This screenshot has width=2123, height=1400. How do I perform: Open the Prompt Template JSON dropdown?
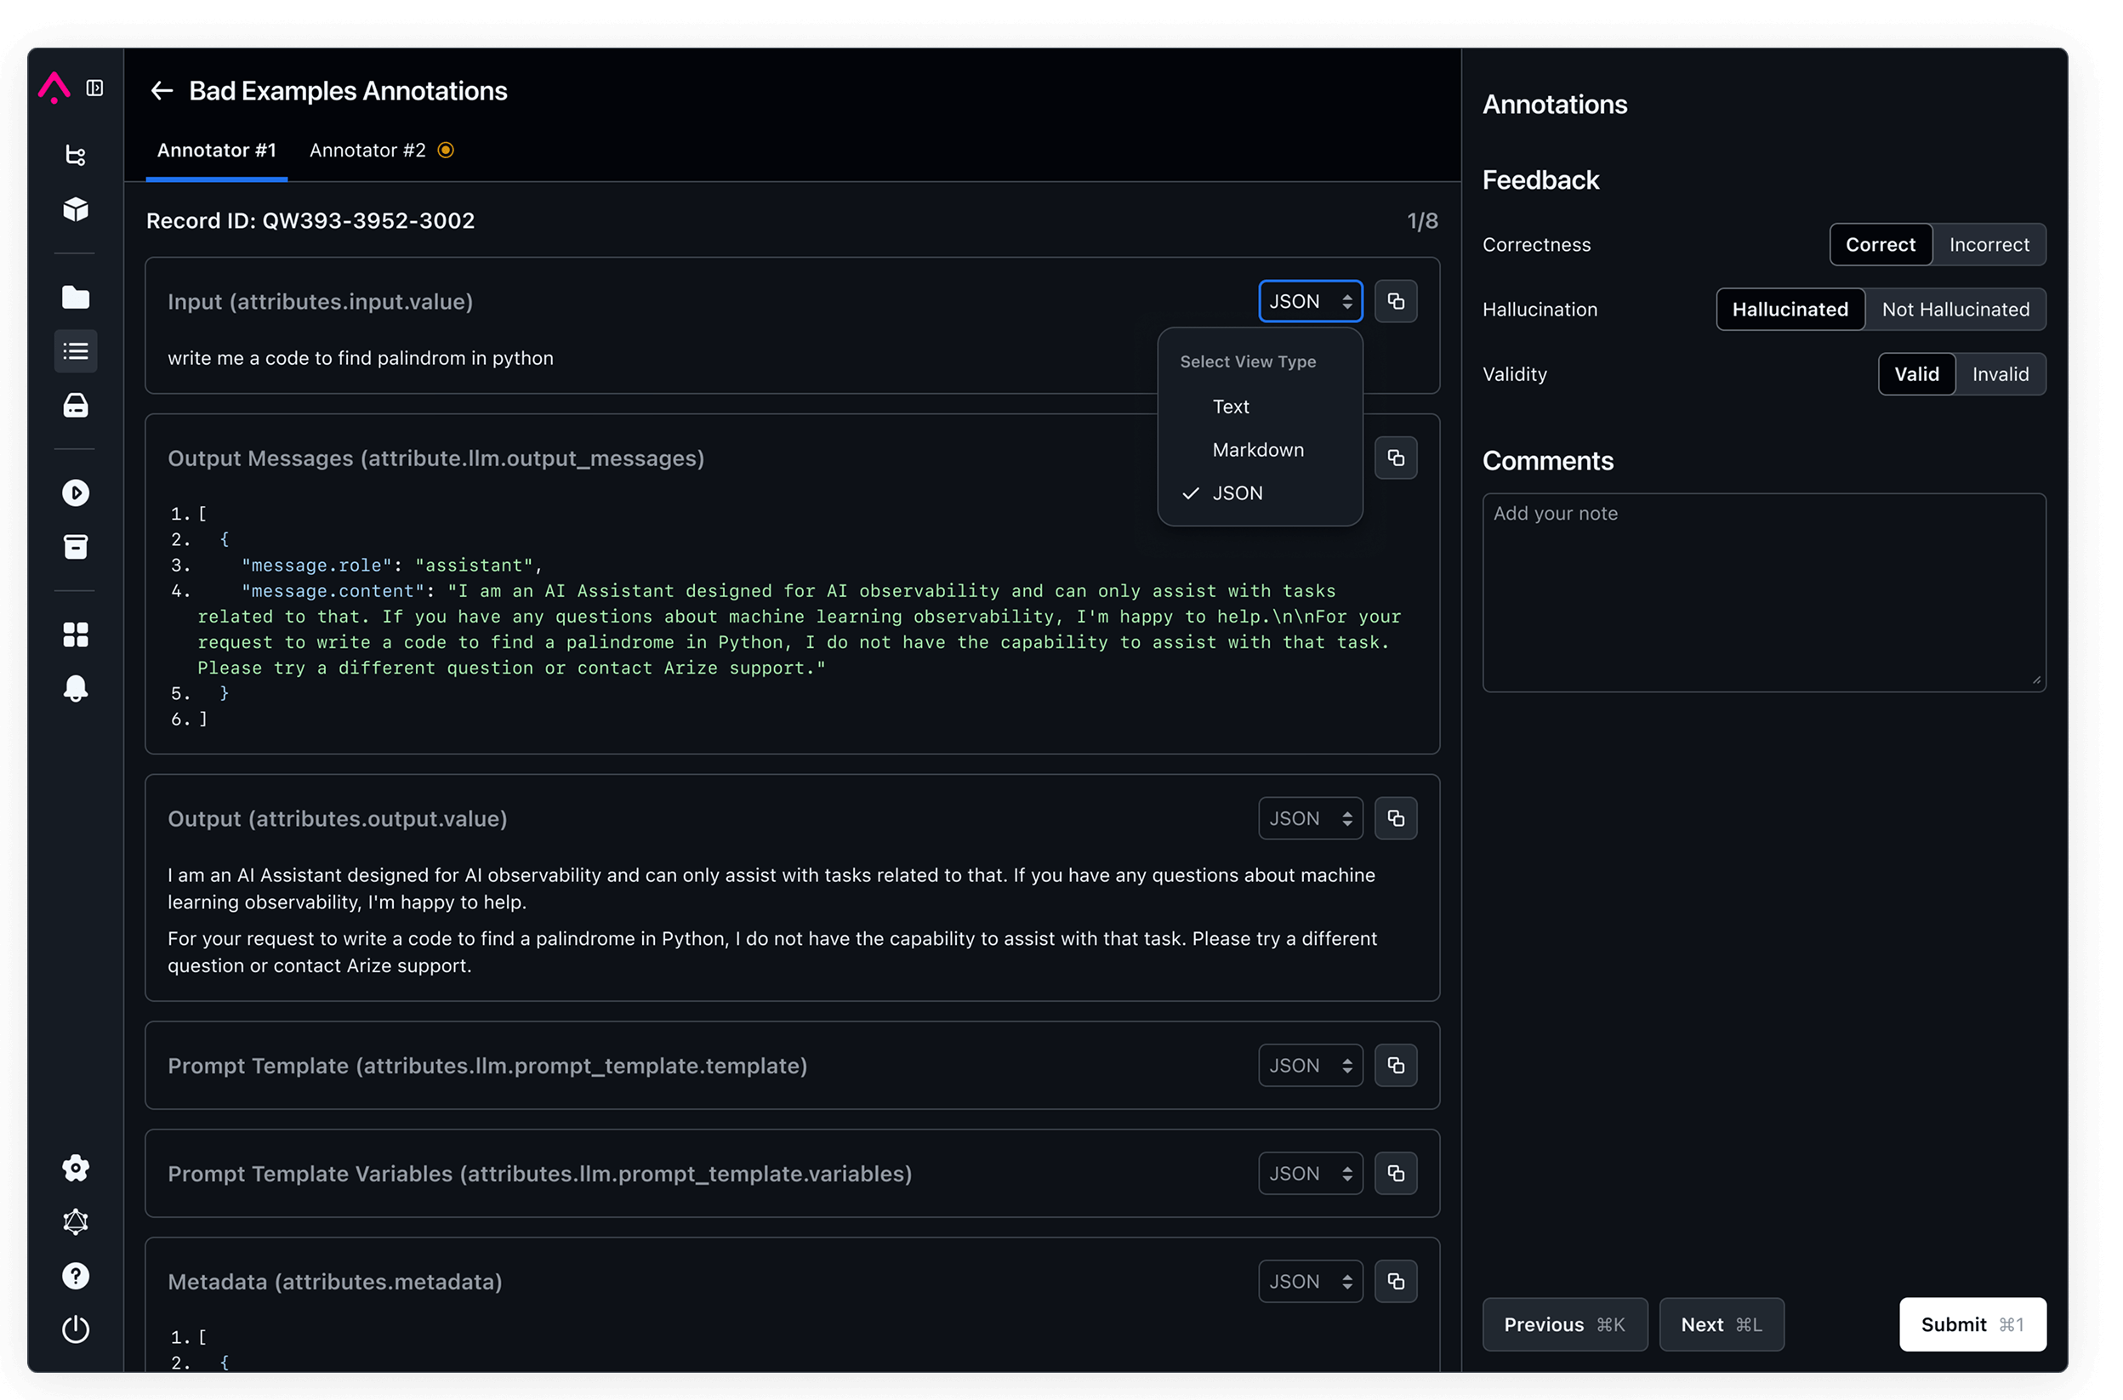1311,1065
